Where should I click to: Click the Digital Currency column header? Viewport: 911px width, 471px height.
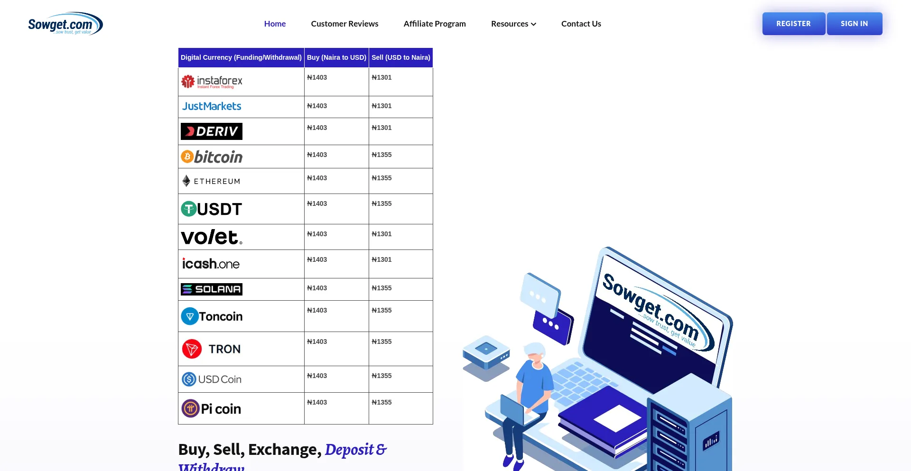(x=241, y=57)
